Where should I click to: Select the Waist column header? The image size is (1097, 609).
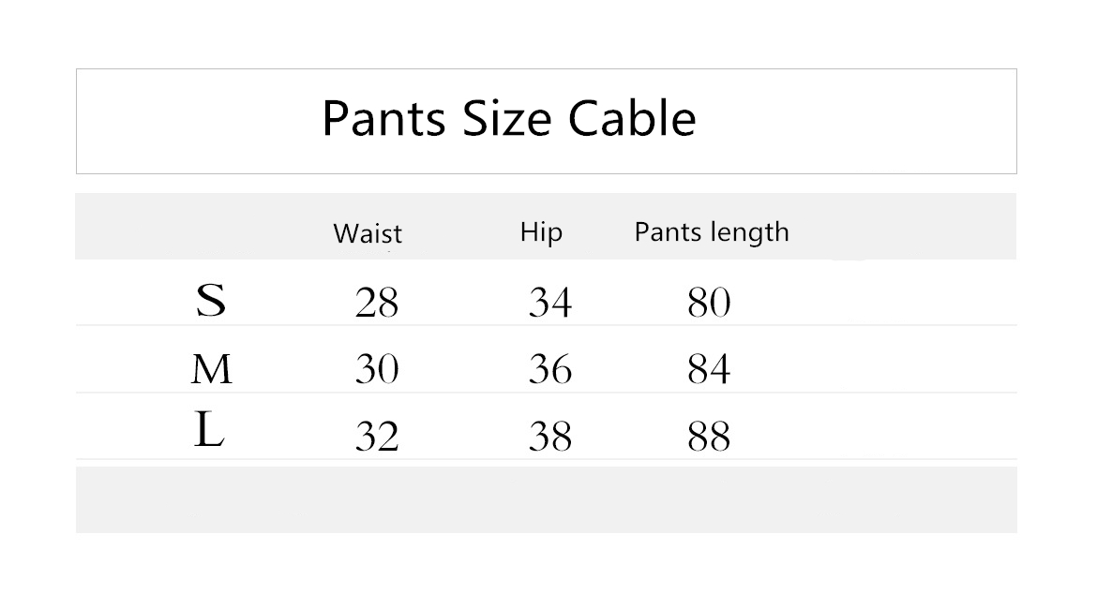pos(368,233)
